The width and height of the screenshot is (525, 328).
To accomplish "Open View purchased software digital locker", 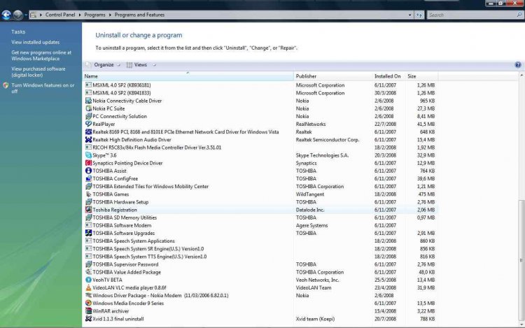I will coord(38,72).
